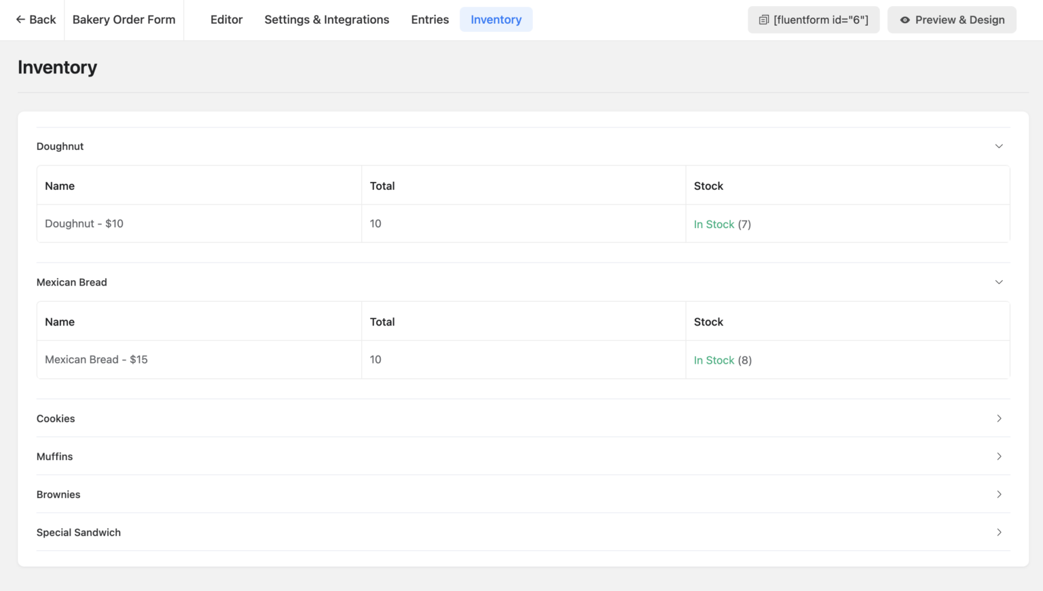This screenshot has height=591, width=1043.
Task: Expand the Special Sandwich section chevron
Action: pos(999,533)
